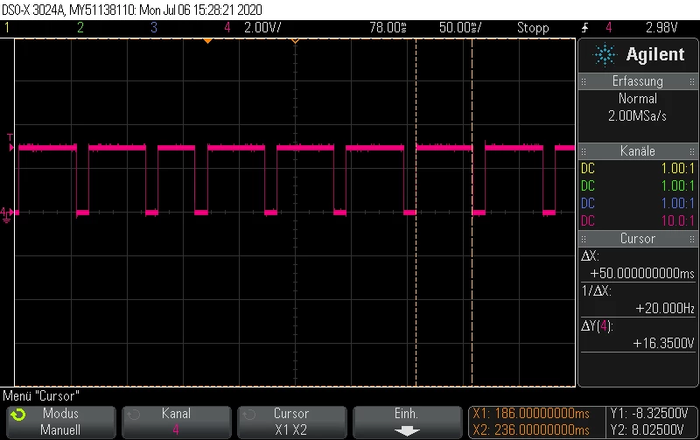Click the T trigger level marker at left
700x440 pixels.
pyautogui.click(x=10, y=143)
